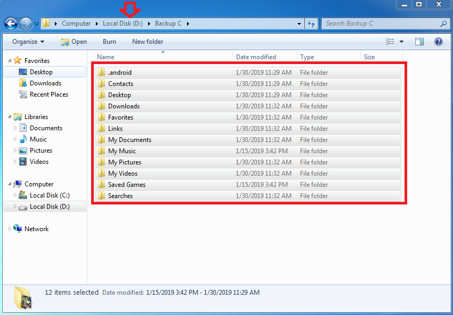
Task: Show the preview pane
Action: [x=419, y=42]
